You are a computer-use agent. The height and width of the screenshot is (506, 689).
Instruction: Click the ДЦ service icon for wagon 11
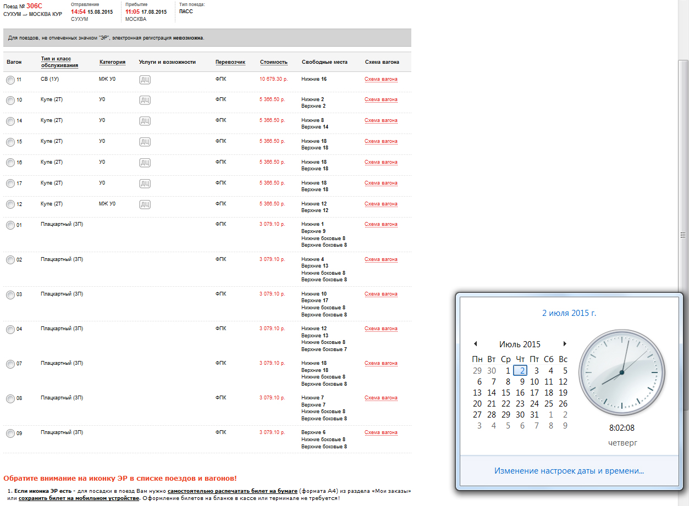(x=145, y=80)
